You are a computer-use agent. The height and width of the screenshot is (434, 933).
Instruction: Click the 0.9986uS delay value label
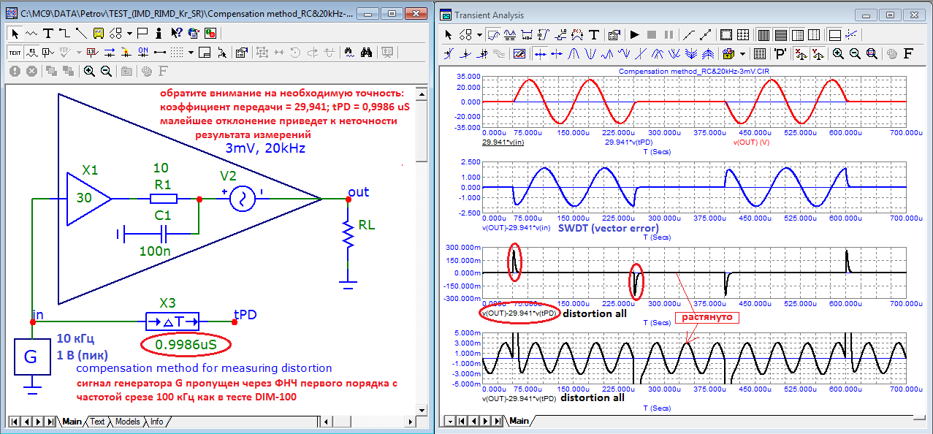click(x=186, y=343)
